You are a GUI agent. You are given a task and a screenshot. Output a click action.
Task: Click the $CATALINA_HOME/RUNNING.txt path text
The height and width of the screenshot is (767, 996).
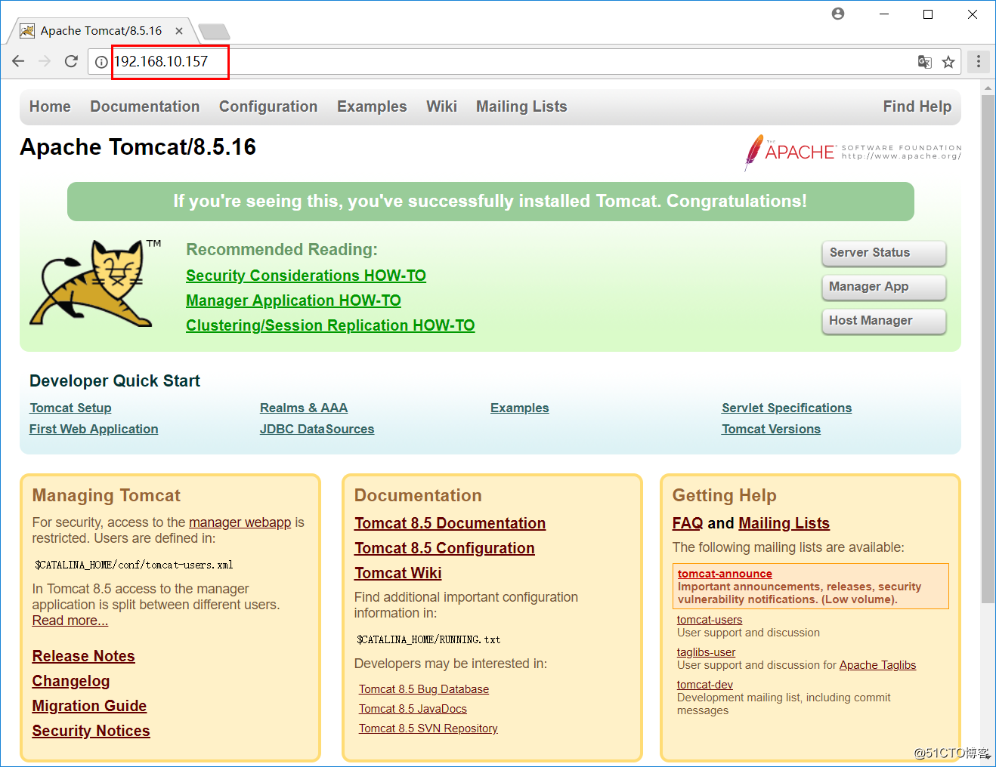(x=428, y=639)
